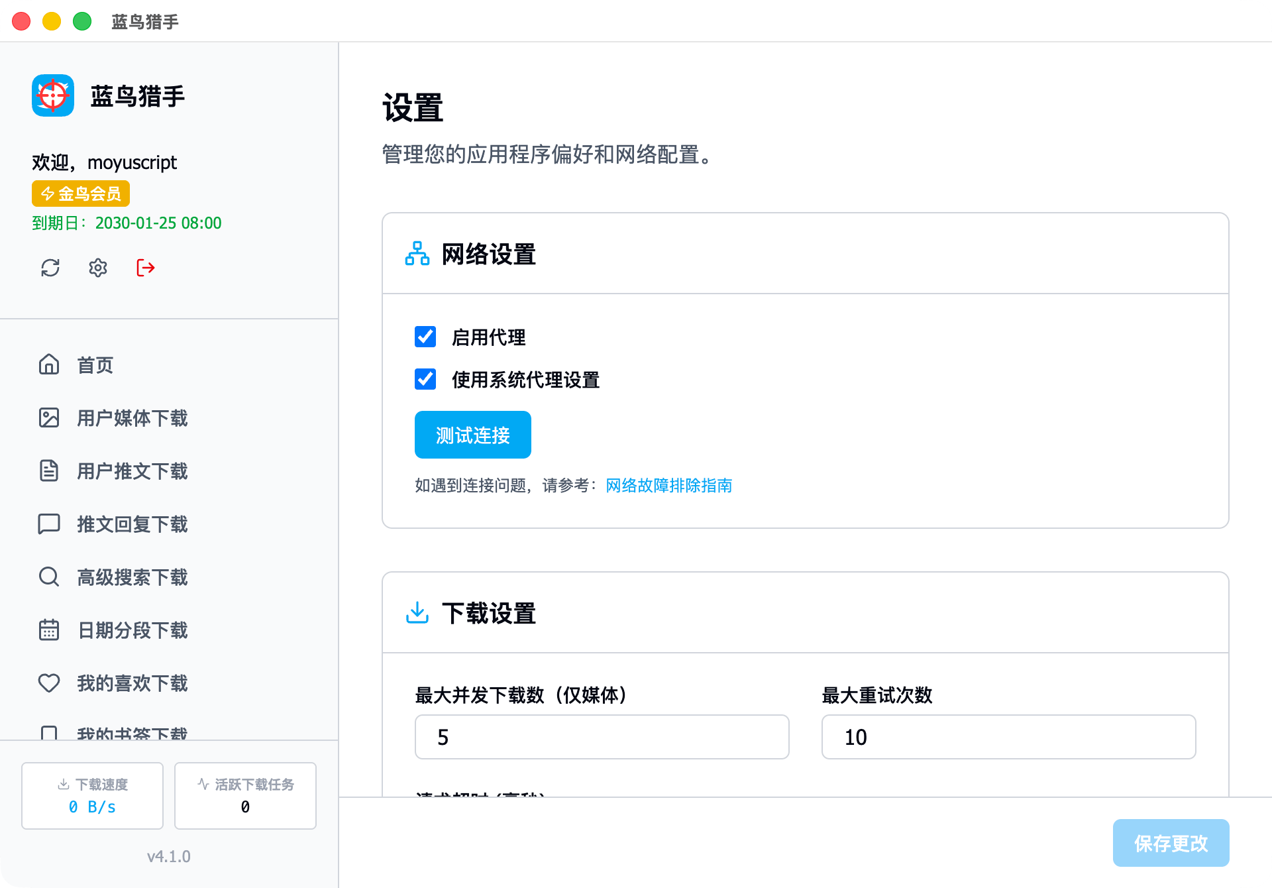Screen dimensions: 1272x888
Task: Click the red logout icon
Action: (146, 268)
